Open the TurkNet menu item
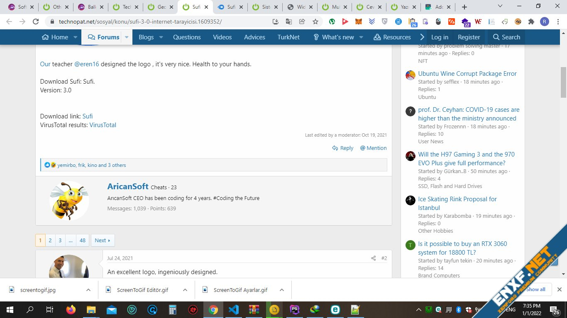567x318 pixels. (288, 37)
